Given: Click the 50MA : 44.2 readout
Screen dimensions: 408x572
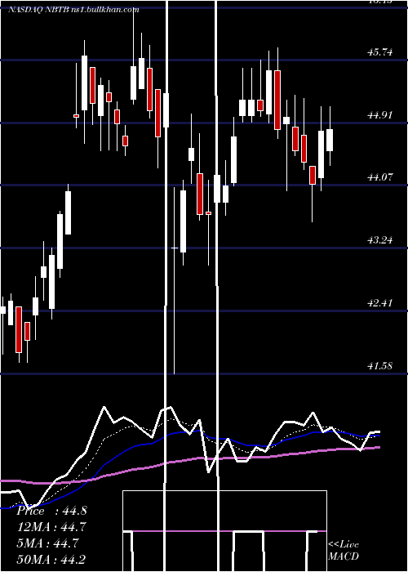Looking at the screenshot, I should point(51,559).
